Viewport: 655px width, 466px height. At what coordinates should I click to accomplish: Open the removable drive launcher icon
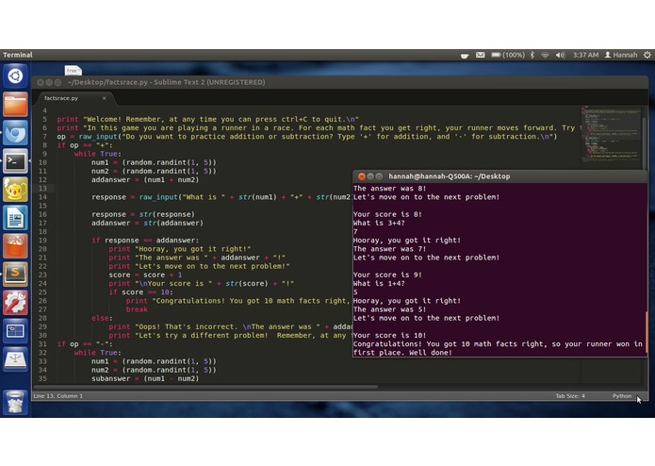pos(15,359)
